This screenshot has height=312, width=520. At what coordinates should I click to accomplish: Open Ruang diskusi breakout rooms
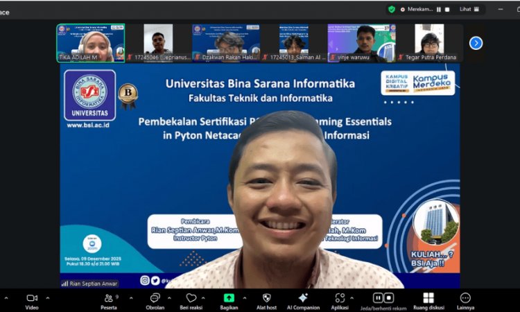coord(428,301)
